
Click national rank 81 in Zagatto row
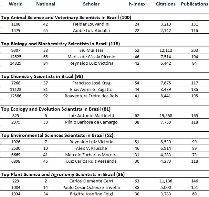tap(46, 89)
